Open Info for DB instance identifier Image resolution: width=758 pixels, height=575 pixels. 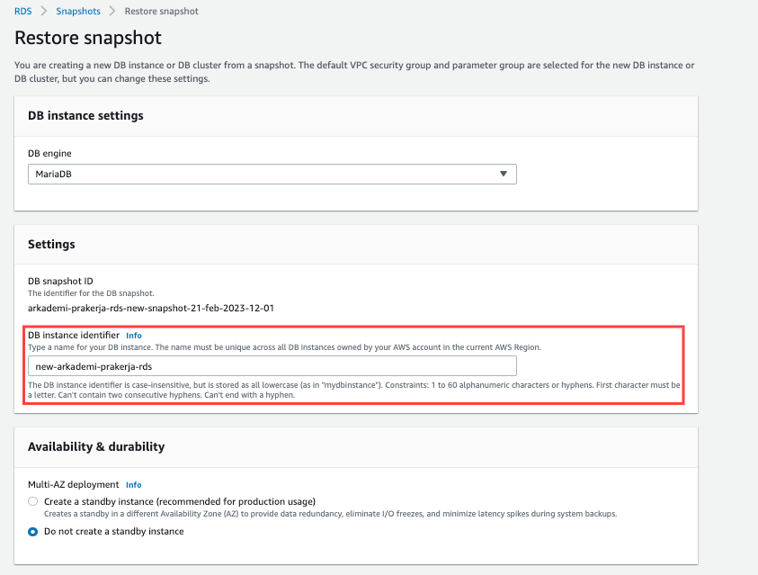(133, 336)
